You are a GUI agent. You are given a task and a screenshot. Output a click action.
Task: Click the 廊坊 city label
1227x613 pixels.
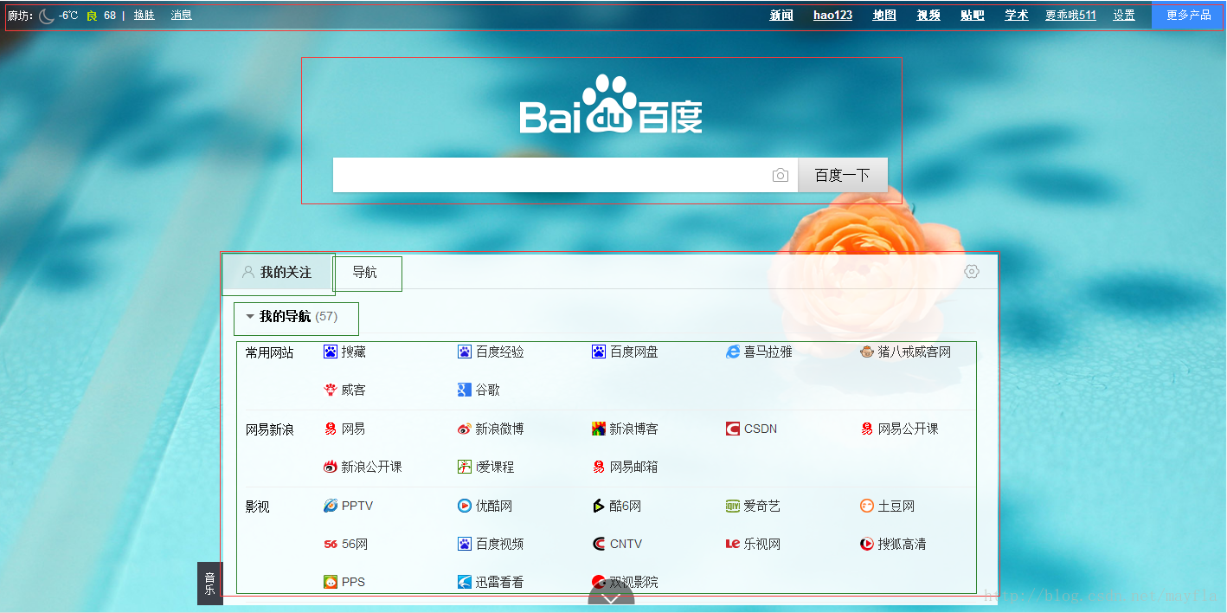click(x=18, y=15)
